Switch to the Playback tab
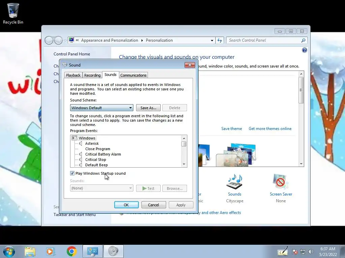This screenshot has height=258, width=345. 73,75
